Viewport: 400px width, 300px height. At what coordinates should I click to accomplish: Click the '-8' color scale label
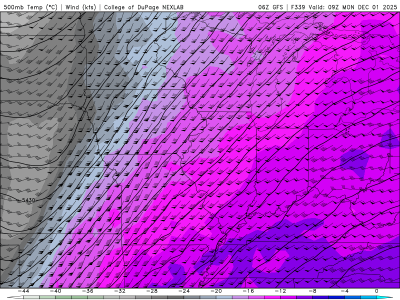[312, 291]
